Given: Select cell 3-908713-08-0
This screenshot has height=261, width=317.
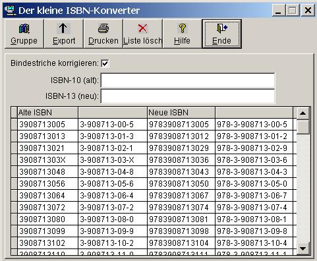Looking at the screenshot, I should (113, 219).
